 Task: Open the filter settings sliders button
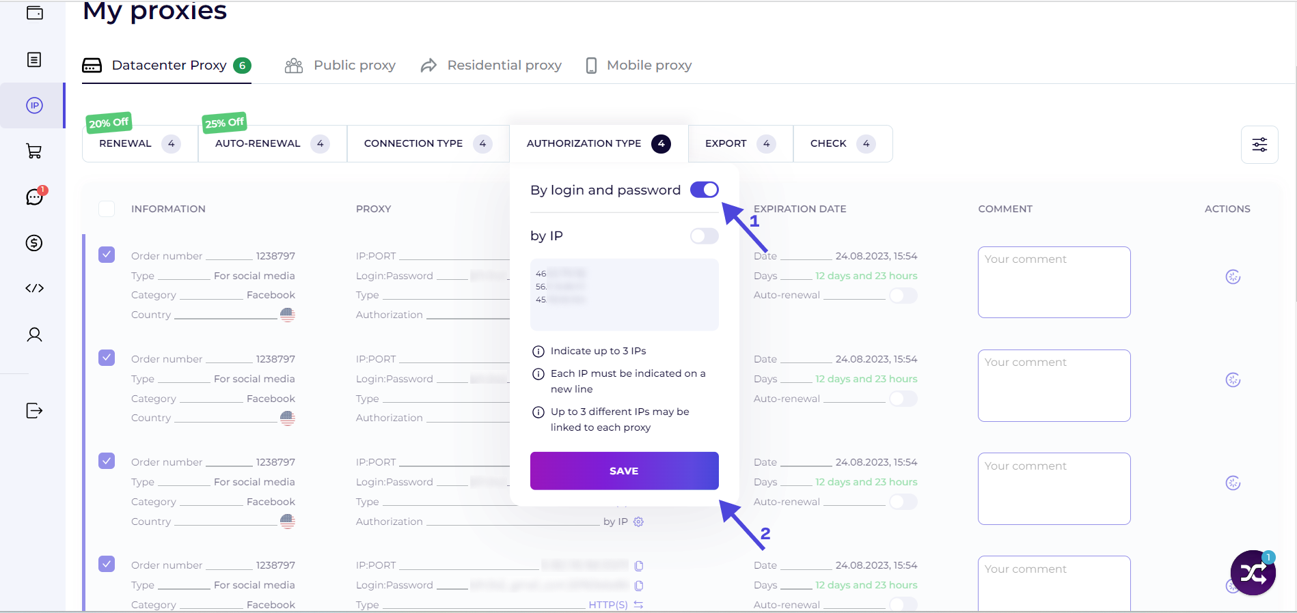pyautogui.click(x=1259, y=144)
